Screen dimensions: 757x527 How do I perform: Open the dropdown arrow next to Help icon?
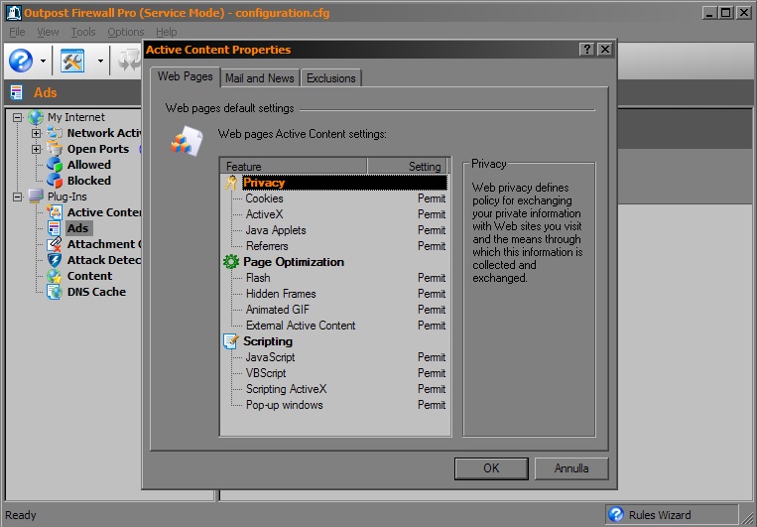tap(43, 61)
